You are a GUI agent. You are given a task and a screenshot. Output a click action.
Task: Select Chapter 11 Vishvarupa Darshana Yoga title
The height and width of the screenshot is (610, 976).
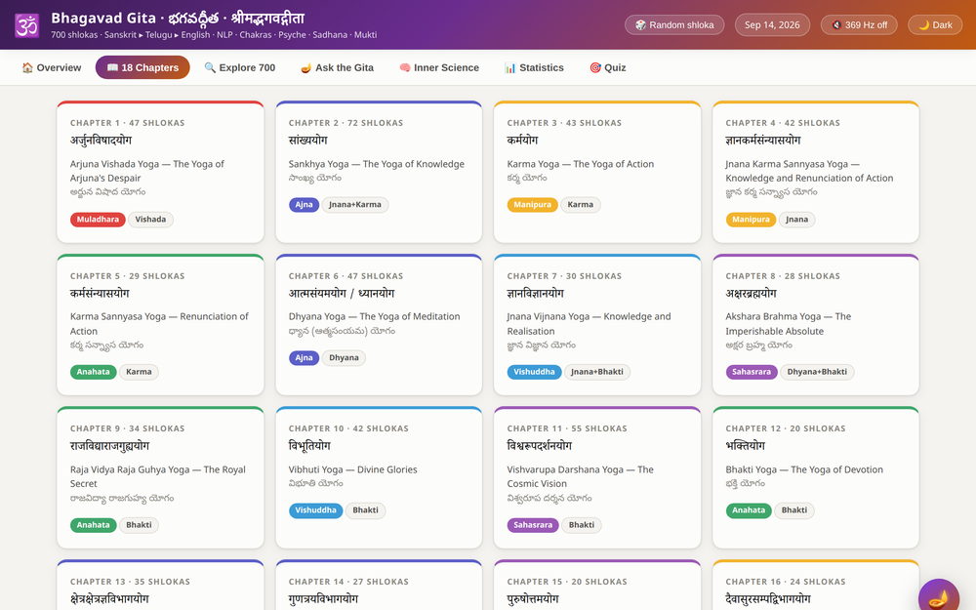[580, 477]
